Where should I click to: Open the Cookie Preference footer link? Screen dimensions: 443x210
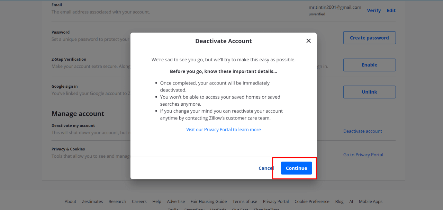(x=312, y=201)
